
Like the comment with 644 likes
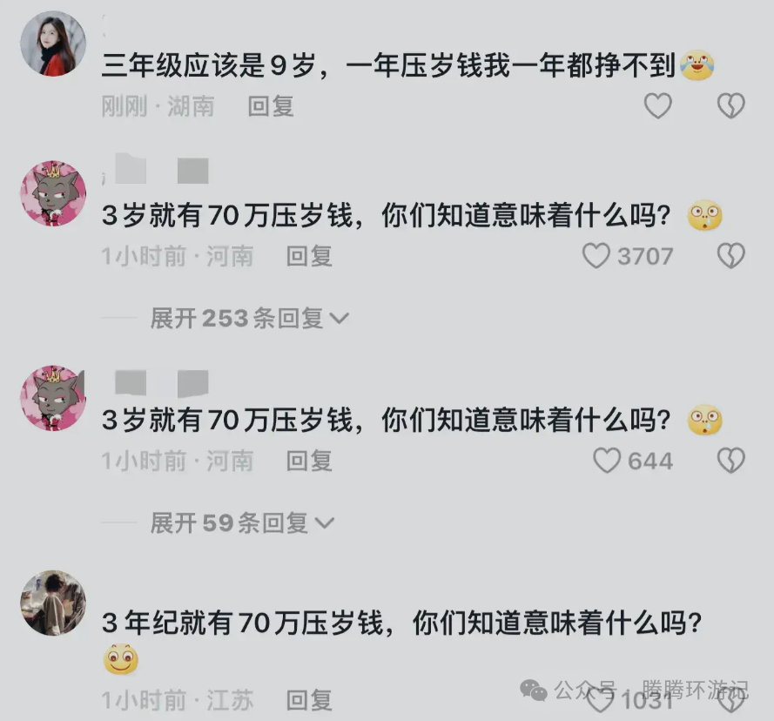point(607,461)
